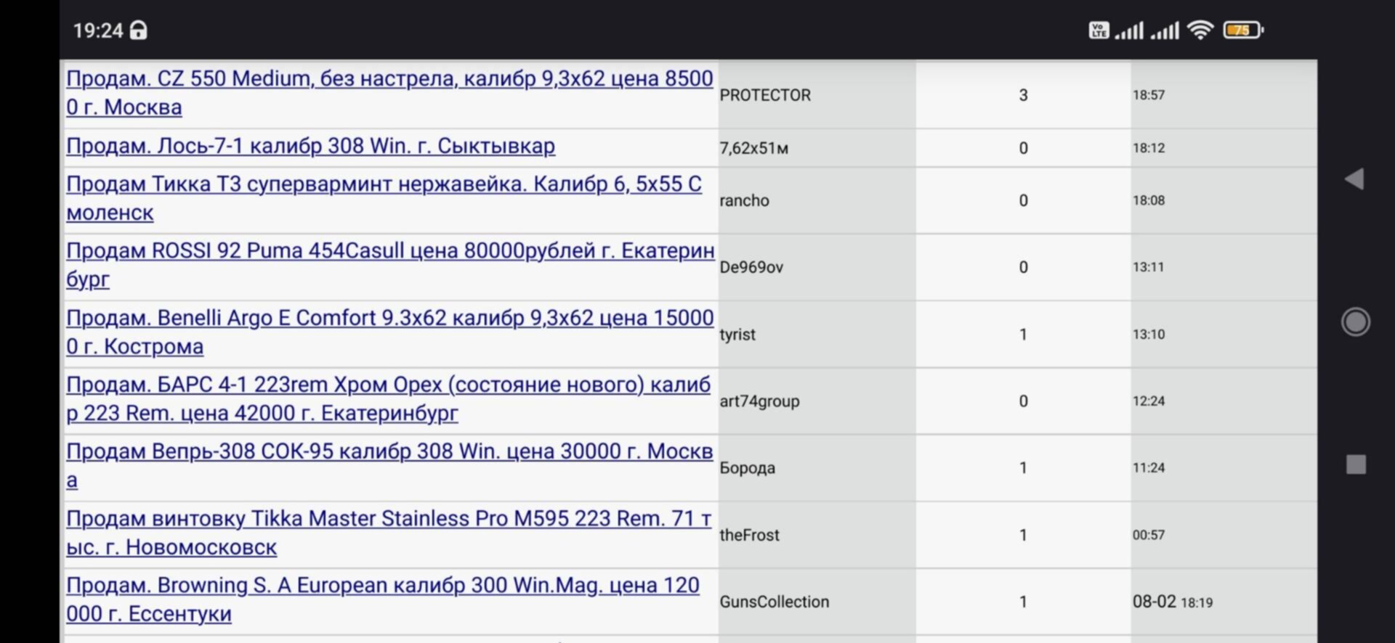Open the ROSSI 92 Puma 454Casull listing

(390, 265)
